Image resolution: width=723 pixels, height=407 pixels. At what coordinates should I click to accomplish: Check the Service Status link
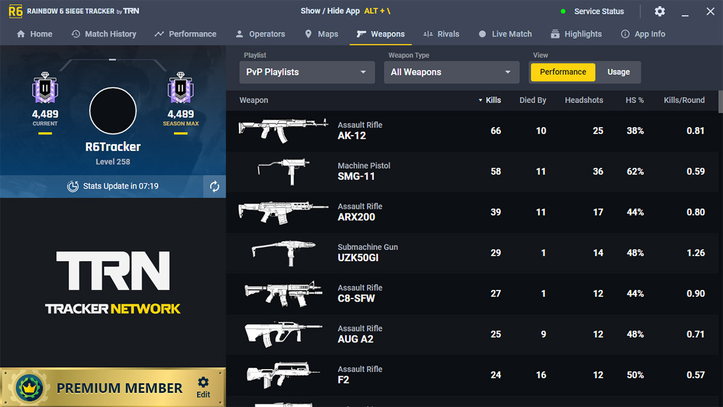click(598, 11)
